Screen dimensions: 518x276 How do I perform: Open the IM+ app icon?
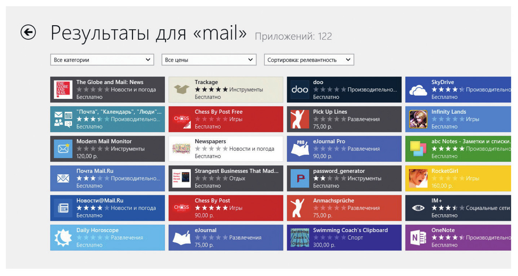click(x=418, y=208)
